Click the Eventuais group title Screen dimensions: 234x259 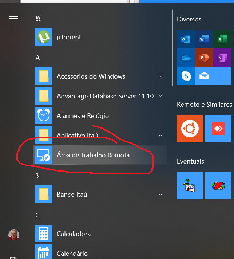(190, 161)
